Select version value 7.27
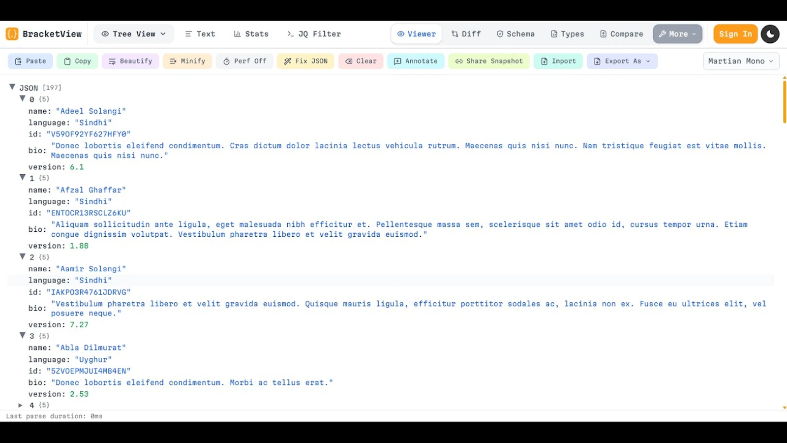 pos(79,325)
